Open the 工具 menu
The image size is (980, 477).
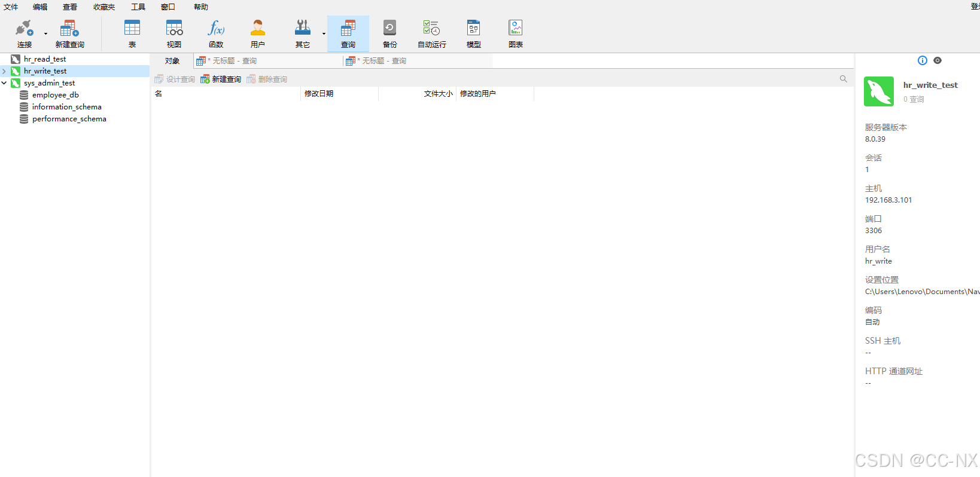(x=138, y=7)
